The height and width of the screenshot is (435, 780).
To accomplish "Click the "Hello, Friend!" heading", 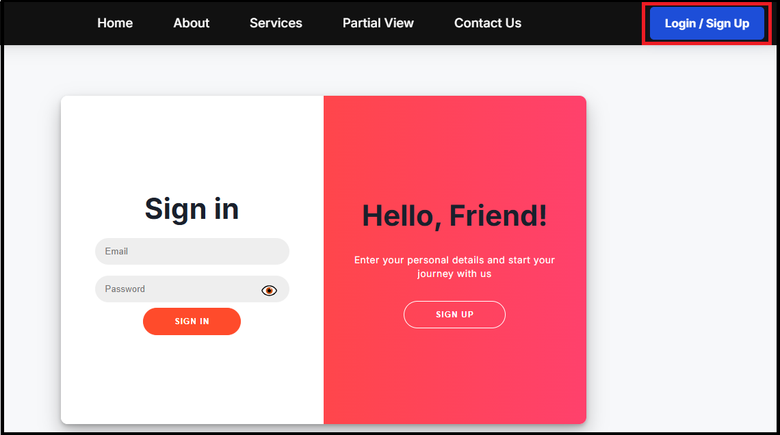I will coord(454,216).
